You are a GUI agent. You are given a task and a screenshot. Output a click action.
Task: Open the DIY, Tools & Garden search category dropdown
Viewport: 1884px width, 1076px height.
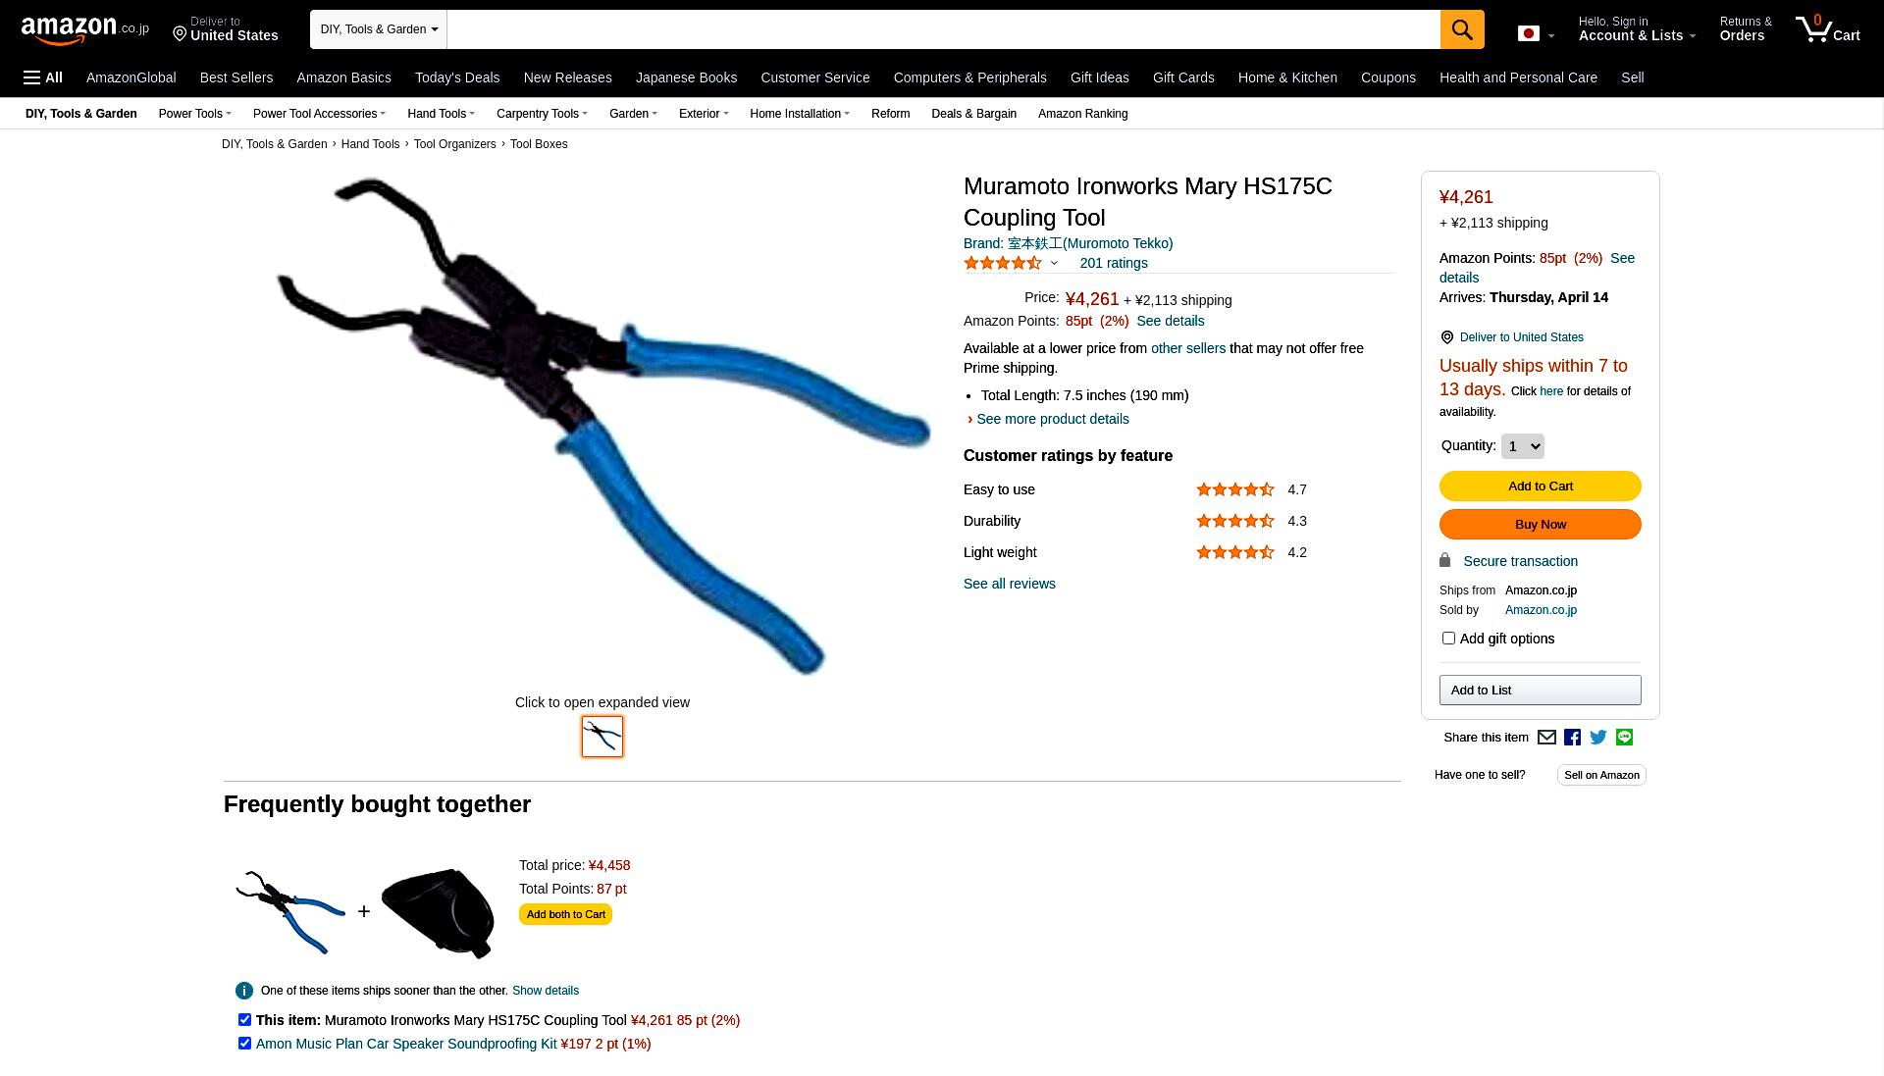379,29
